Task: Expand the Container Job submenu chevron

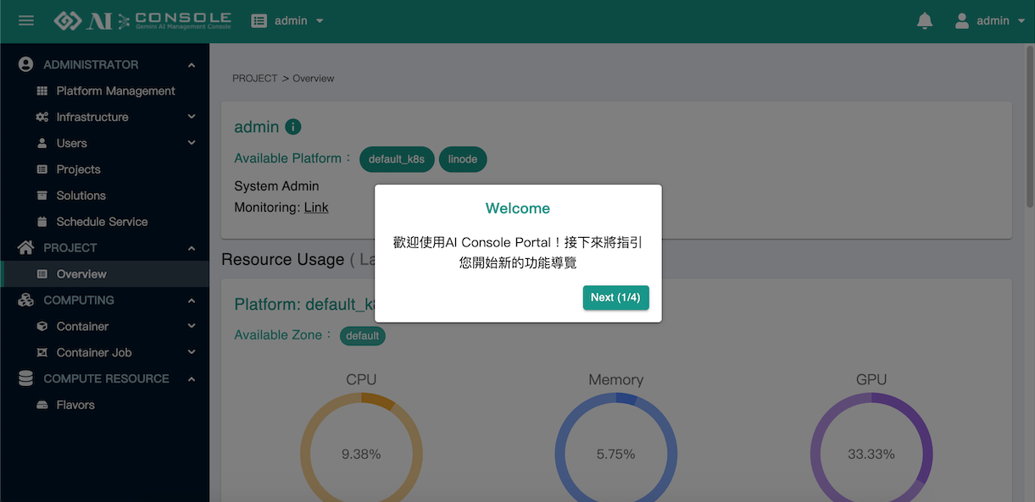Action: pyautogui.click(x=192, y=352)
